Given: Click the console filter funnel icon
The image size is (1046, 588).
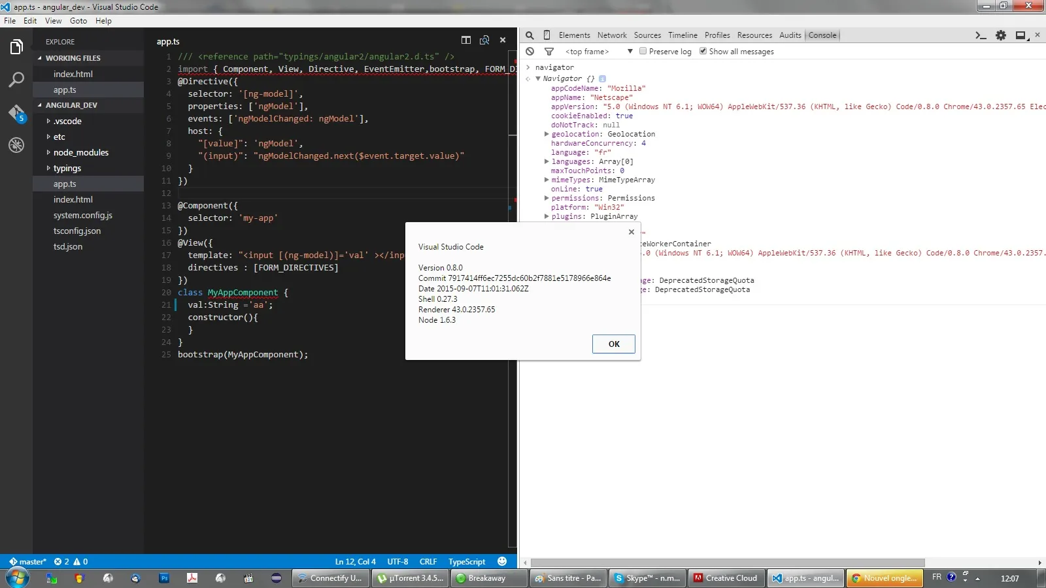Looking at the screenshot, I should click(549, 52).
